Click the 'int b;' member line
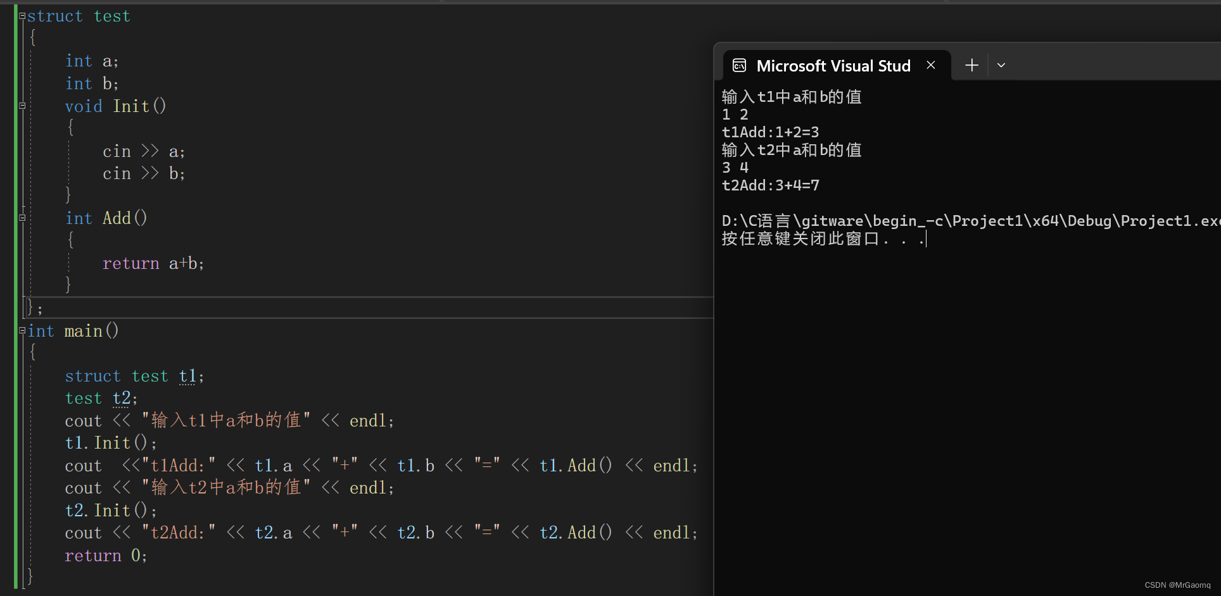This screenshot has width=1221, height=596. tap(92, 84)
